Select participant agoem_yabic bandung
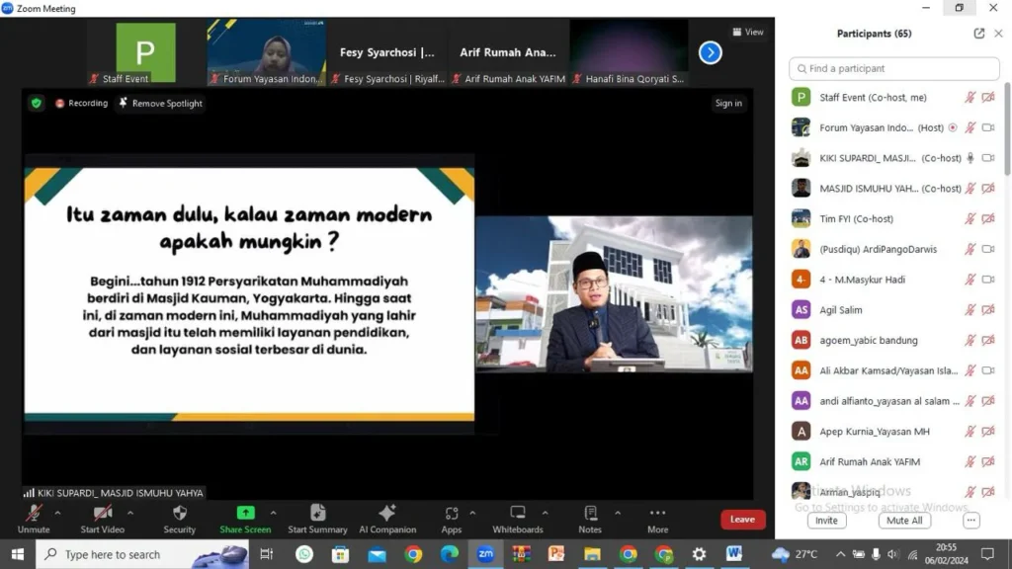1012x569 pixels. [893, 340]
